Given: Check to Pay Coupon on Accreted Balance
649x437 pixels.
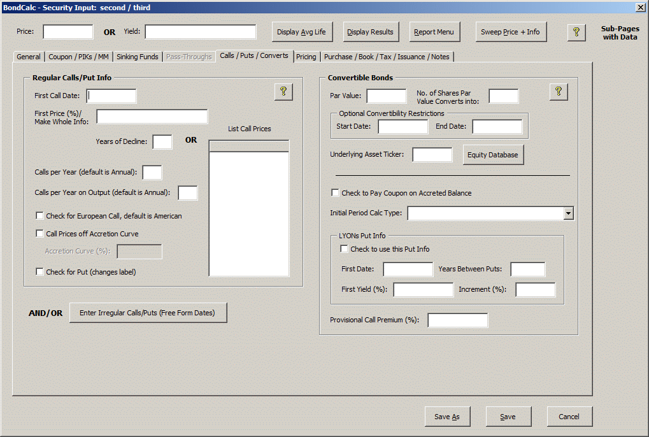Looking at the screenshot, I should 336,193.
